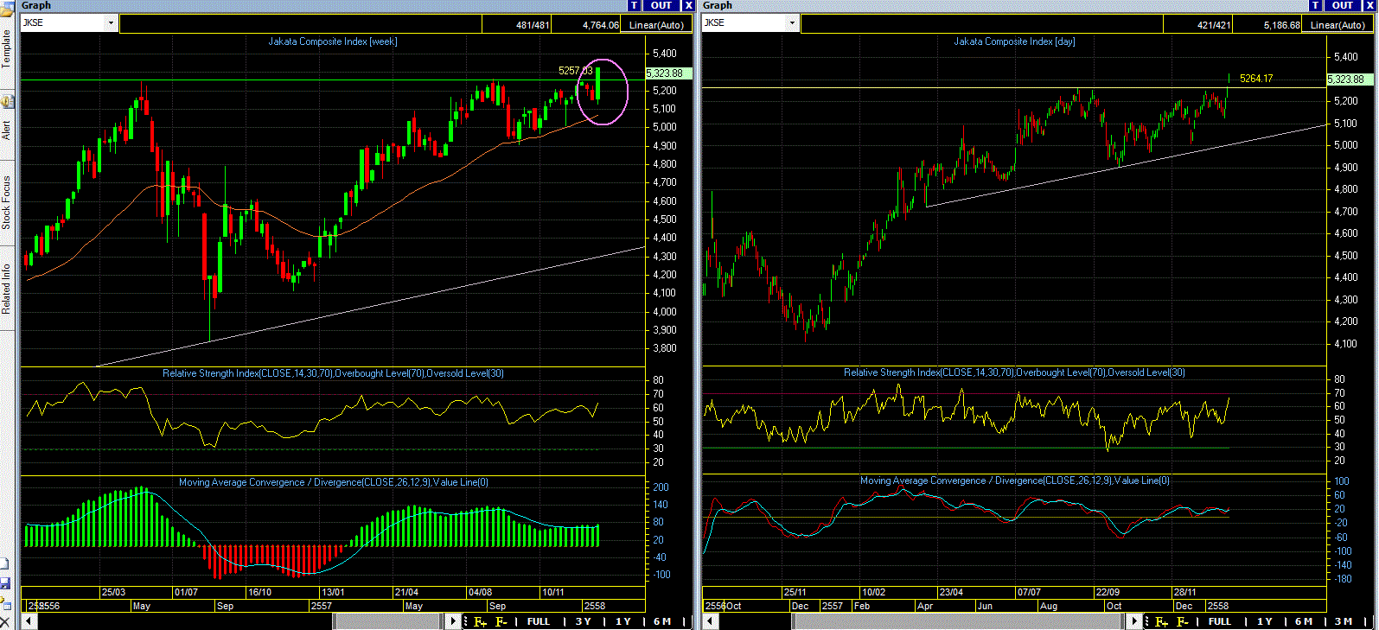Select 3M range for the daily chart
1379x630 pixels.
click(1344, 621)
